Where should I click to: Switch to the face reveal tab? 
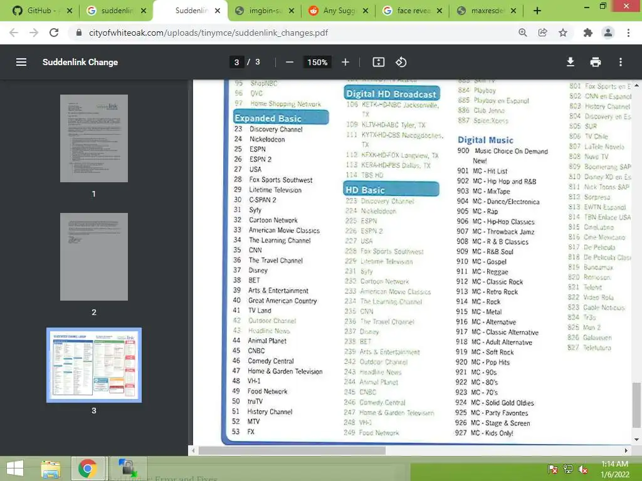pyautogui.click(x=413, y=11)
